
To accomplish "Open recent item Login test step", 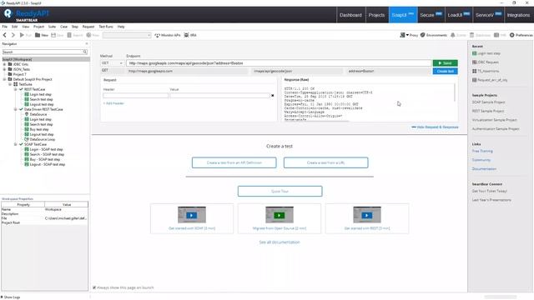I will [x=486, y=53].
